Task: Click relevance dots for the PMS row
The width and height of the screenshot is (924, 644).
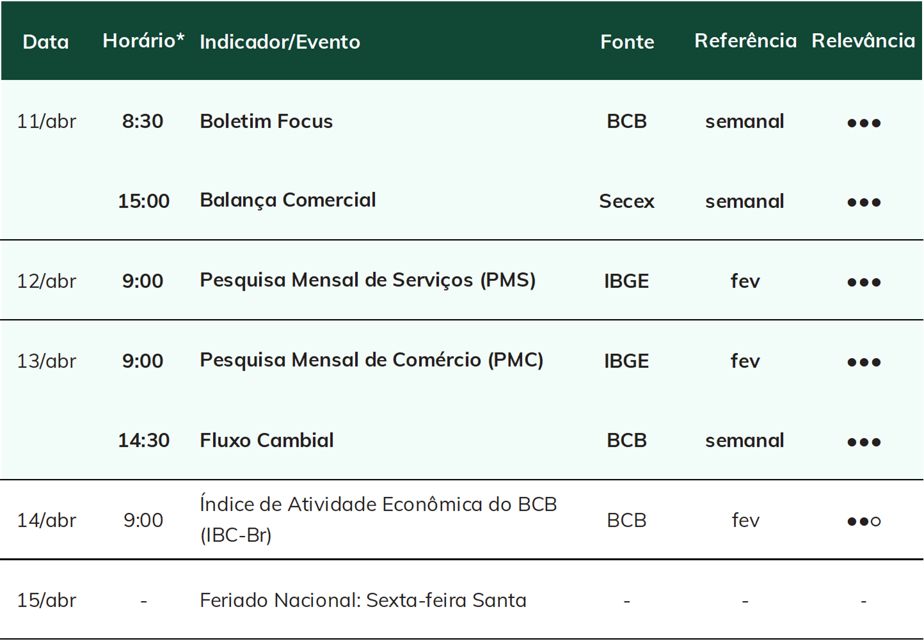Action: [864, 283]
